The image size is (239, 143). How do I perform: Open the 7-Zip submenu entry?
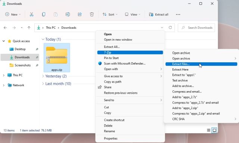[x=130, y=52]
